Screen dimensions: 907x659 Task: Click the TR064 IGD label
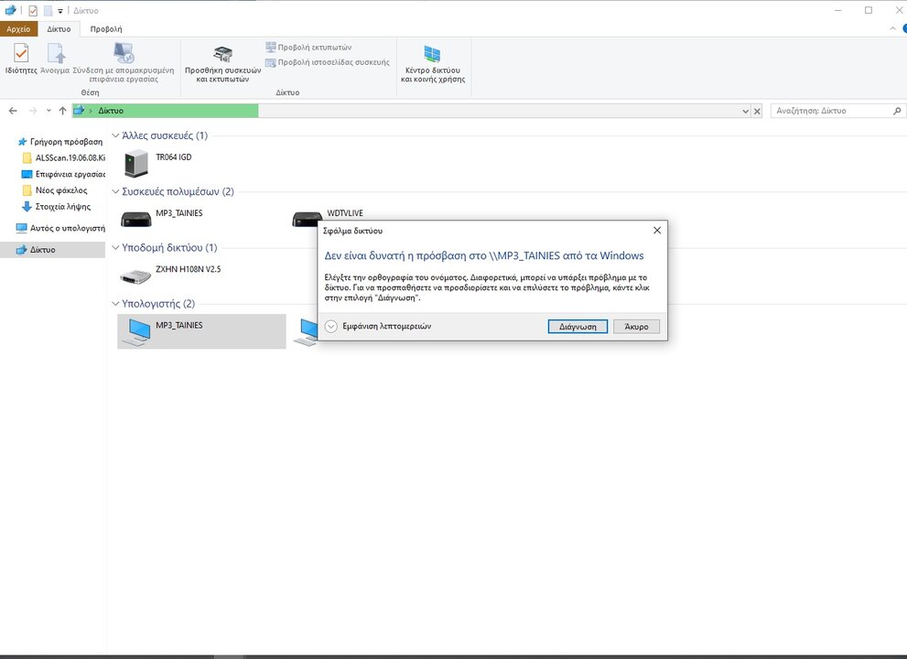(174, 157)
